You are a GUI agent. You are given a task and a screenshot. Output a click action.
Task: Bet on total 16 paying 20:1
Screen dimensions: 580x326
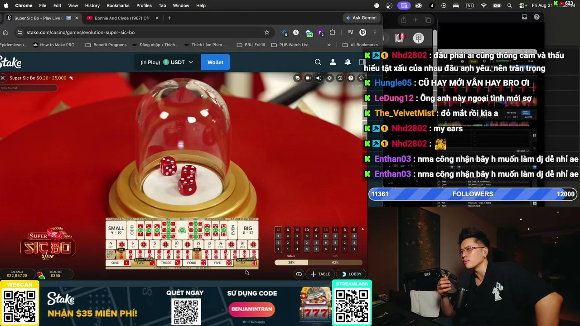click(242, 245)
